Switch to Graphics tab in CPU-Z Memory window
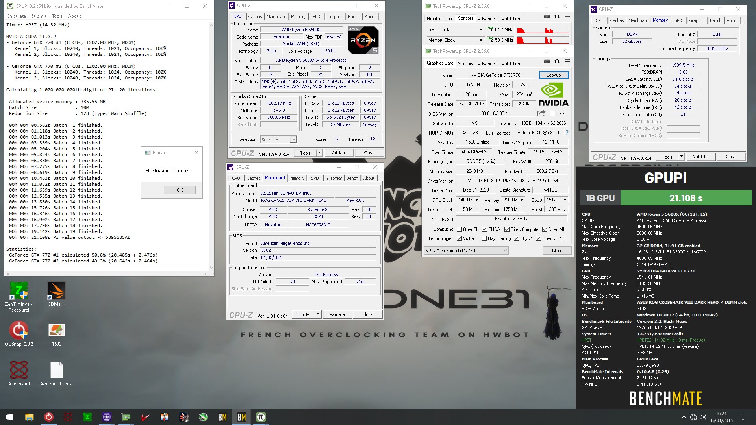 (697, 20)
